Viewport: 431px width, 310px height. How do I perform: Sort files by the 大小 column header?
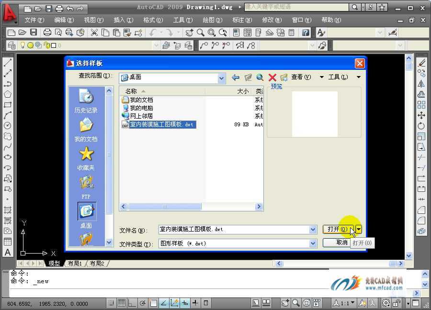pos(229,91)
